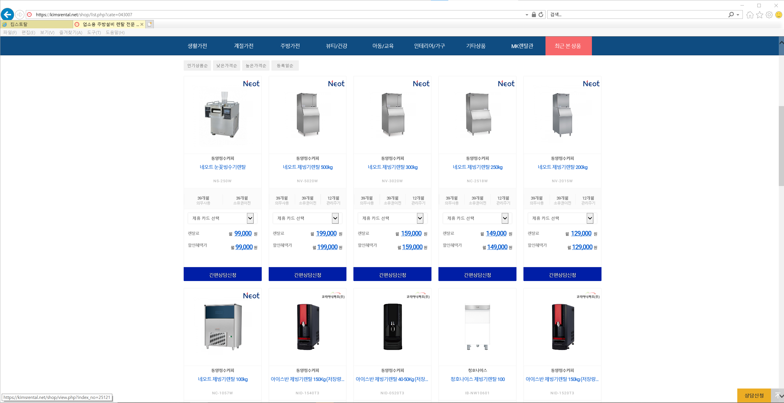Open 네오트 눈꽃빙수기렌탈 product link

tap(223, 167)
